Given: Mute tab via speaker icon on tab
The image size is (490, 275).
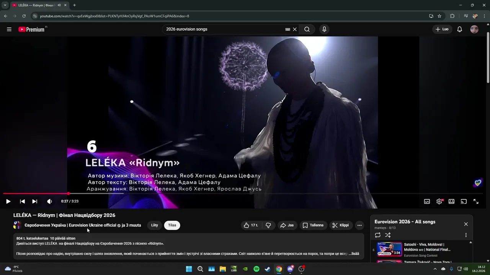Looking at the screenshot, I should coord(59,5).
